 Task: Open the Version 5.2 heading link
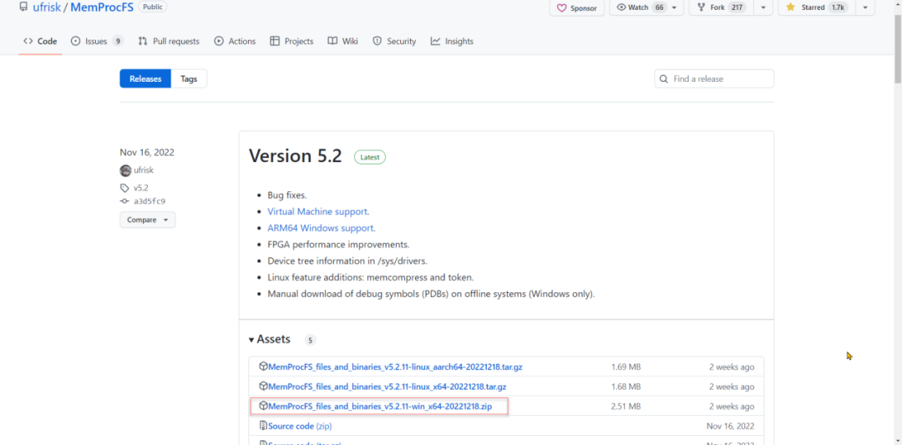tap(295, 156)
